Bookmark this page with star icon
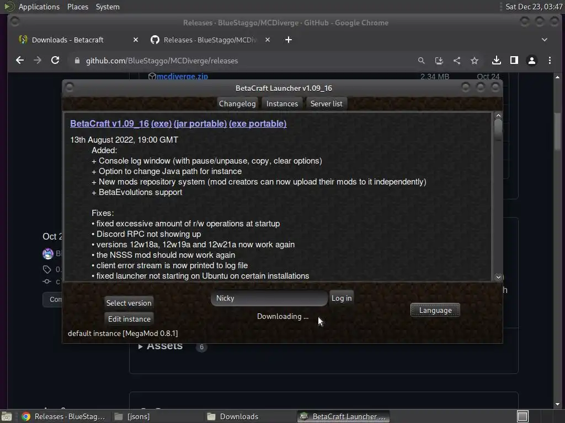Viewport: 565px width, 423px height. 475,61
